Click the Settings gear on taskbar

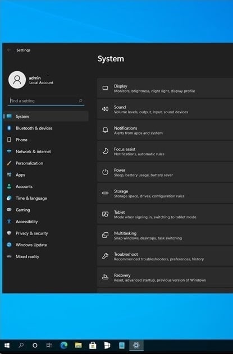(136, 345)
